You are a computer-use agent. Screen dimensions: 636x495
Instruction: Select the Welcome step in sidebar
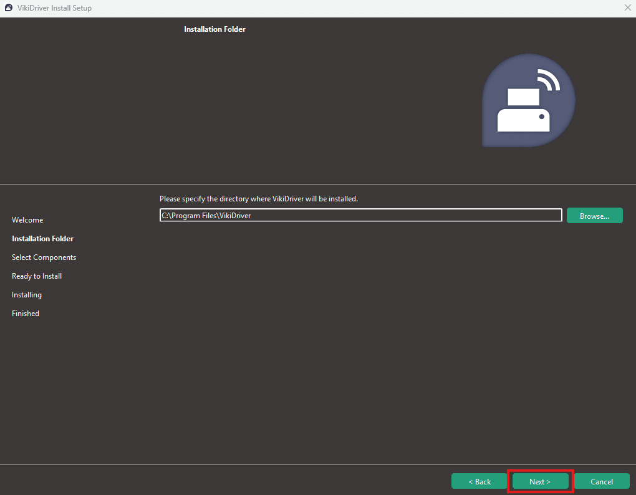click(x=27, y=219)
